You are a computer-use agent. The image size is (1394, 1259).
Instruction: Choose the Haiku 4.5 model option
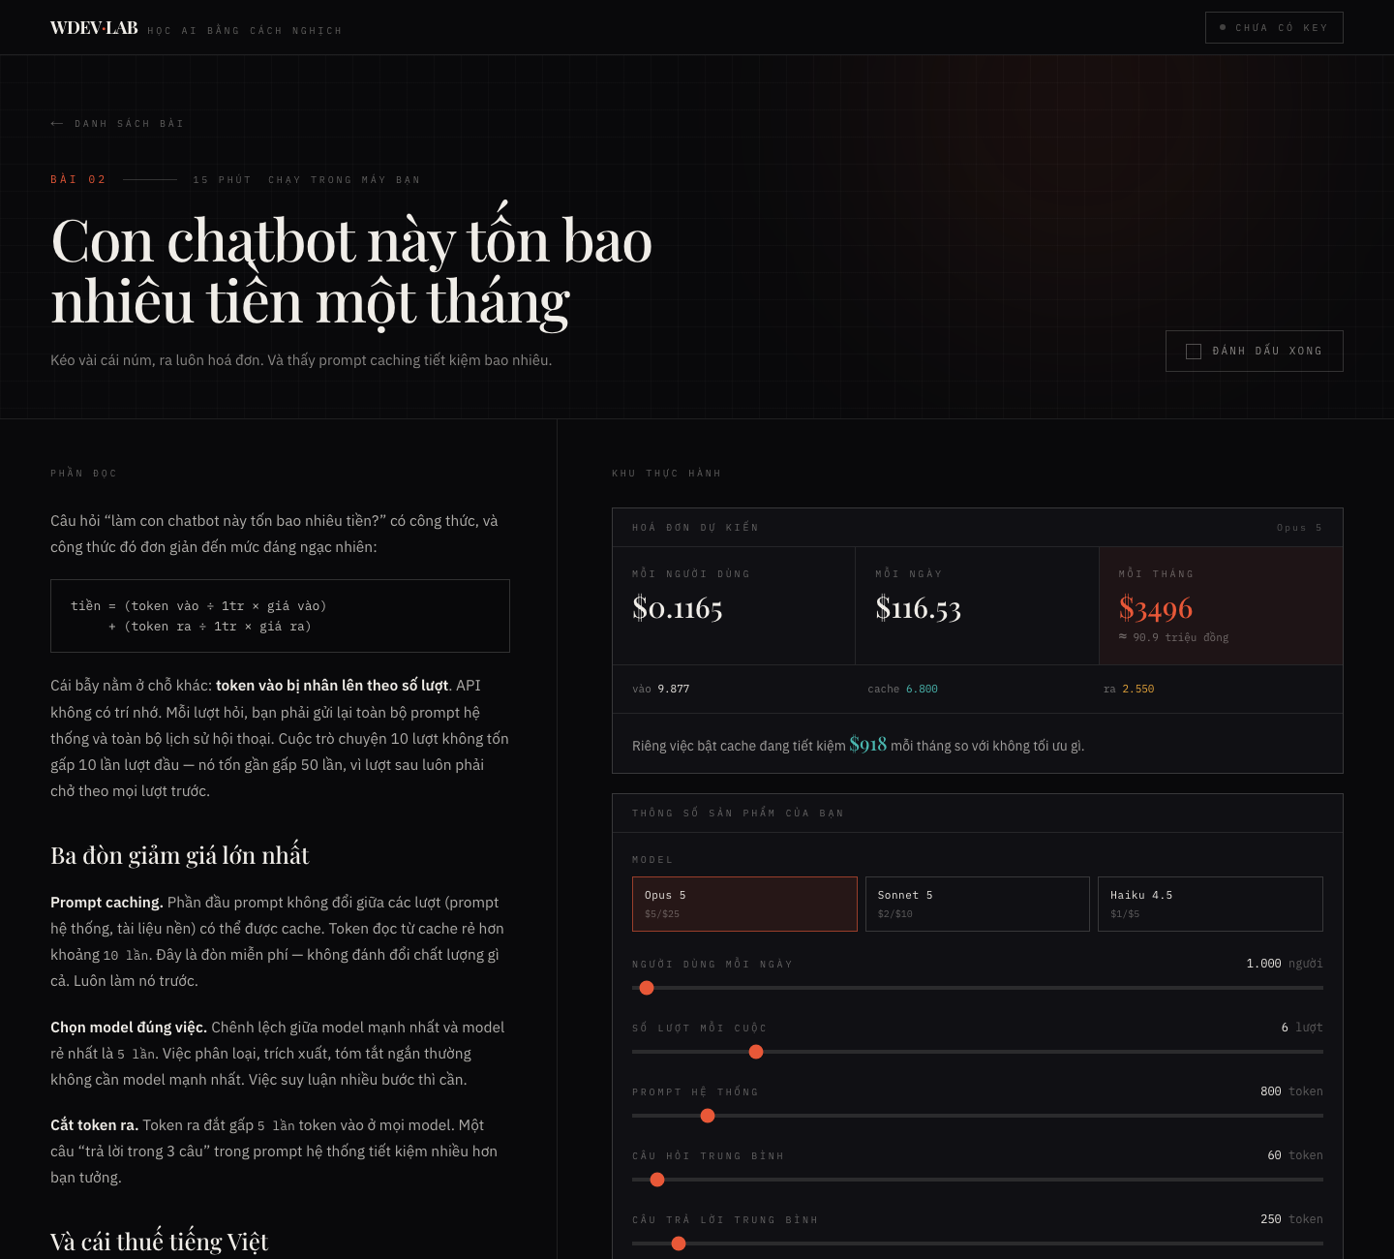click(1210, 904)
